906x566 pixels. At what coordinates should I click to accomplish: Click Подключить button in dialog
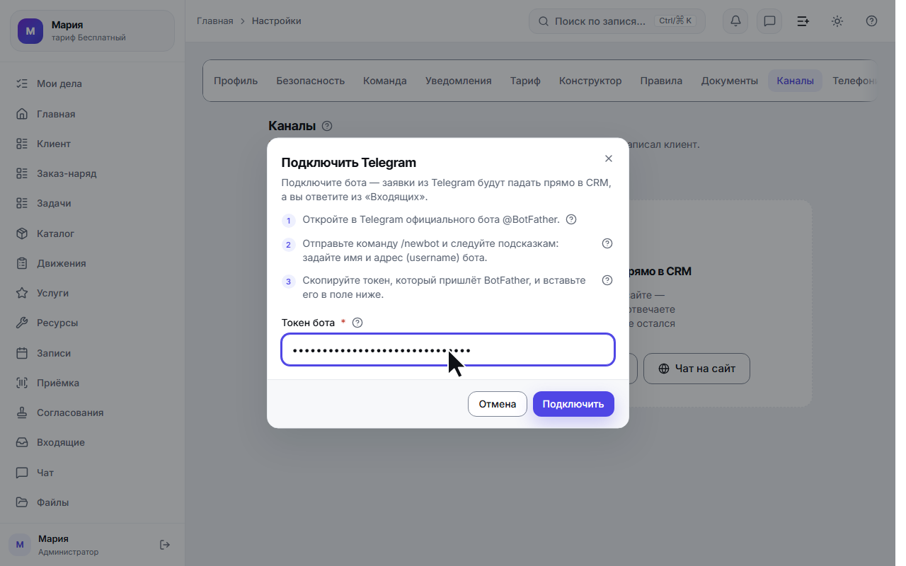[x=573, y=404]
